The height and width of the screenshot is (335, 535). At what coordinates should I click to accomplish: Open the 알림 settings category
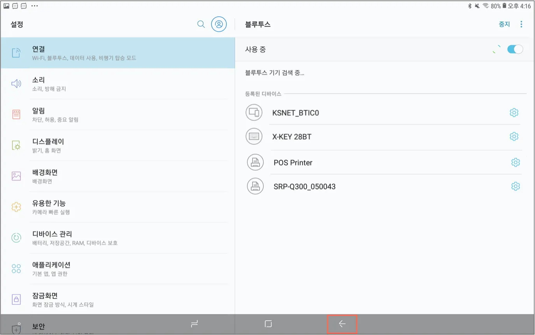point(118,114)
